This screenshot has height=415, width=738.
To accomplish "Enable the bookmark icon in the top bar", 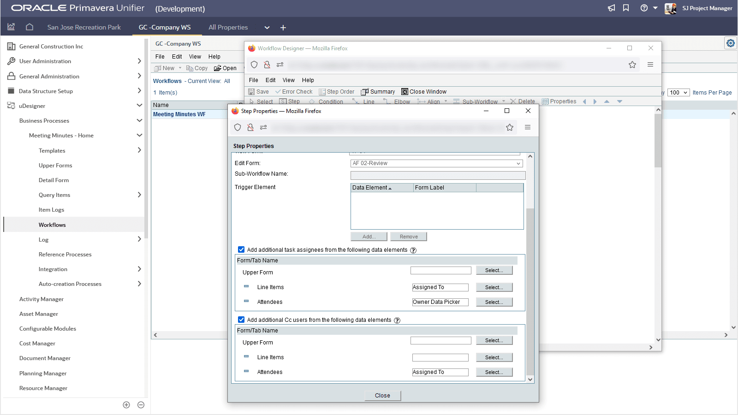I will [626, 8].
